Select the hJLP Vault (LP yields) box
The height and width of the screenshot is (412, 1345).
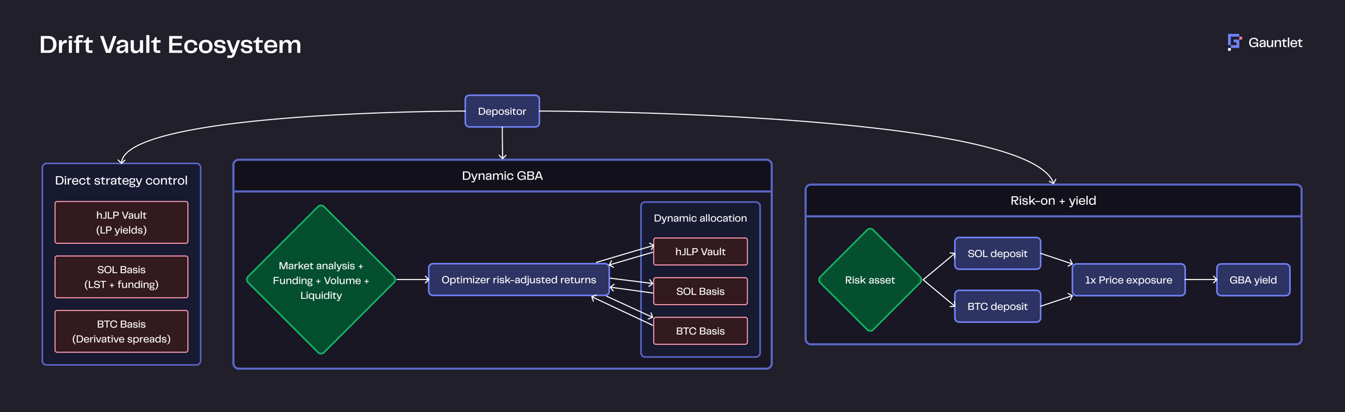(x=121, y=222)
